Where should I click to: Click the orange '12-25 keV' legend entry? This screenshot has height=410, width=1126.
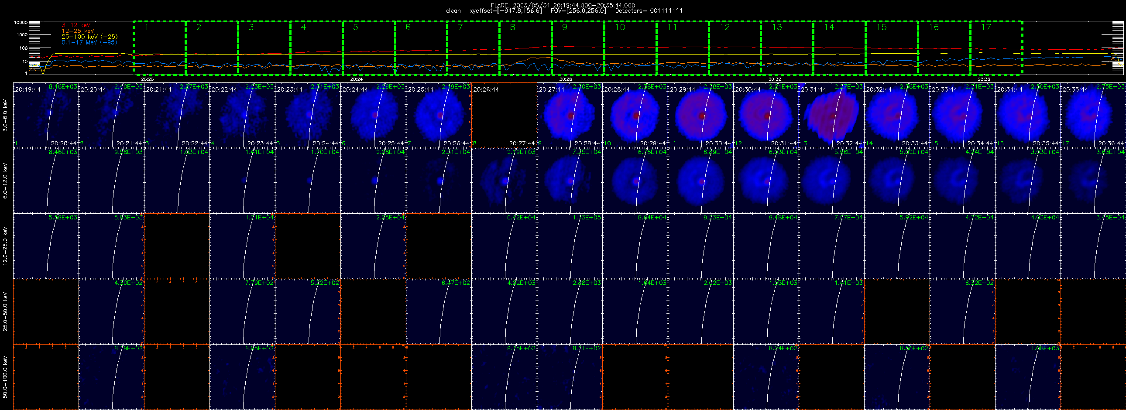click(78, 31)
